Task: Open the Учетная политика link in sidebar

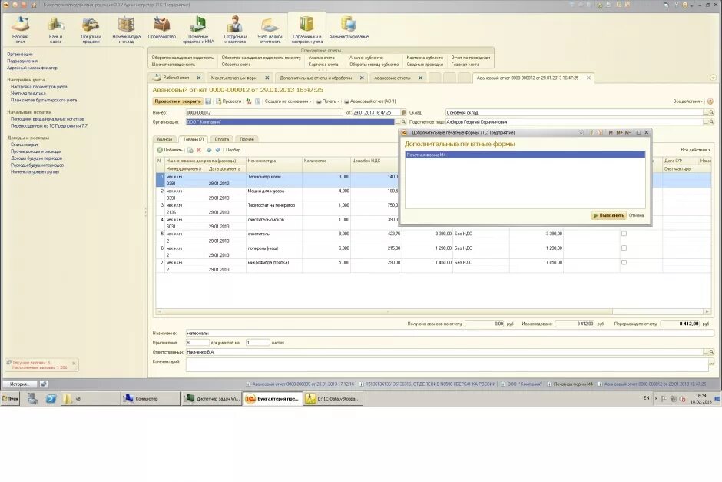Action: (x=28, y=93)
